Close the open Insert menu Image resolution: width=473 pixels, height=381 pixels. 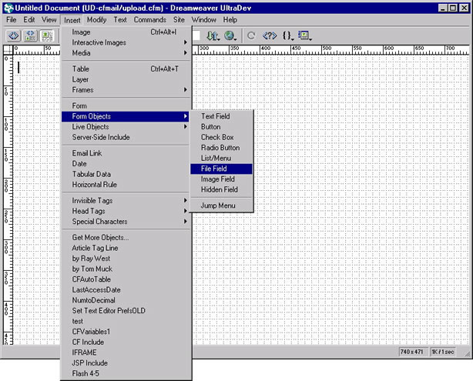tap(72, 20)
